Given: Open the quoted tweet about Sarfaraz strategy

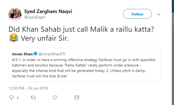Looking at the screenshot, I should [85, 65].
